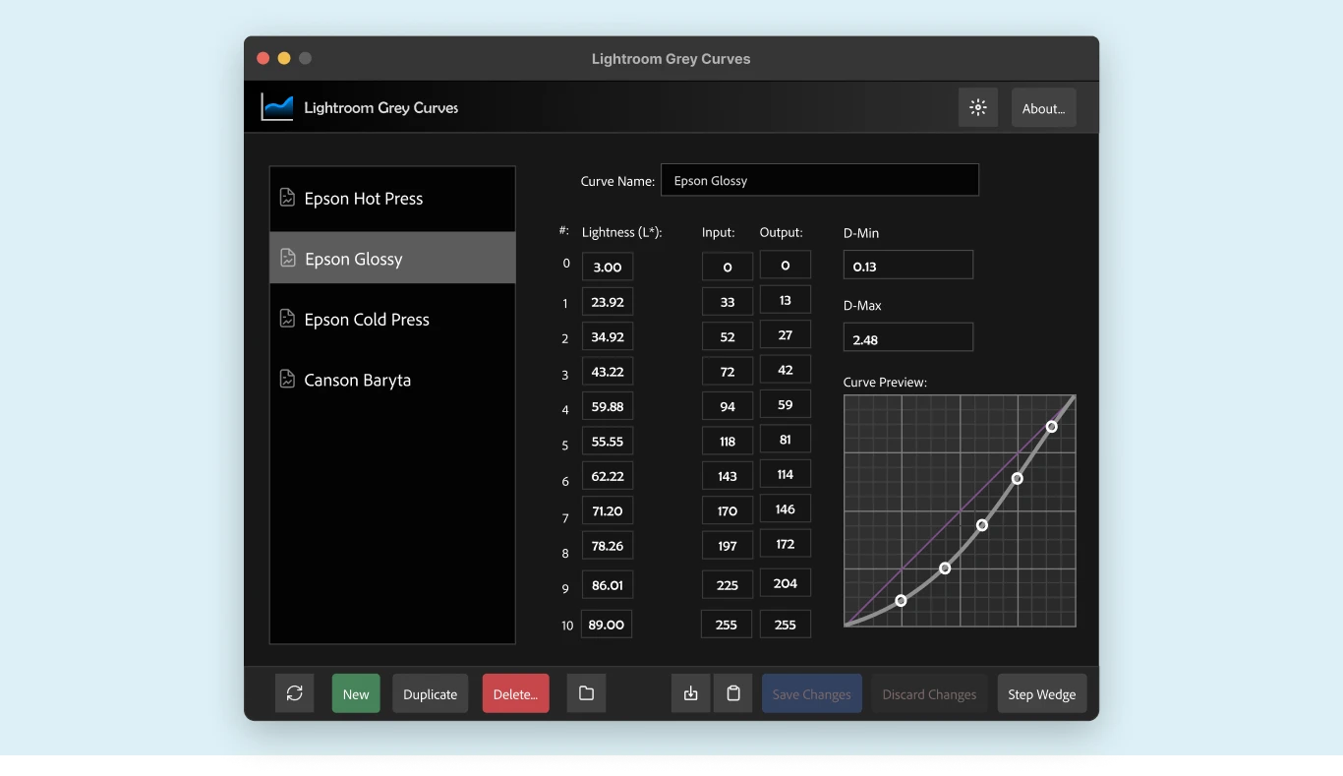Click Lightness field with value 23.92
This screenshot has width=1343, height=776.
(608, 301)
